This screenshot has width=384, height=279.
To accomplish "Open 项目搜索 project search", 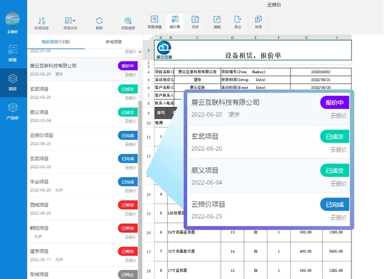I will coord(128,24).
